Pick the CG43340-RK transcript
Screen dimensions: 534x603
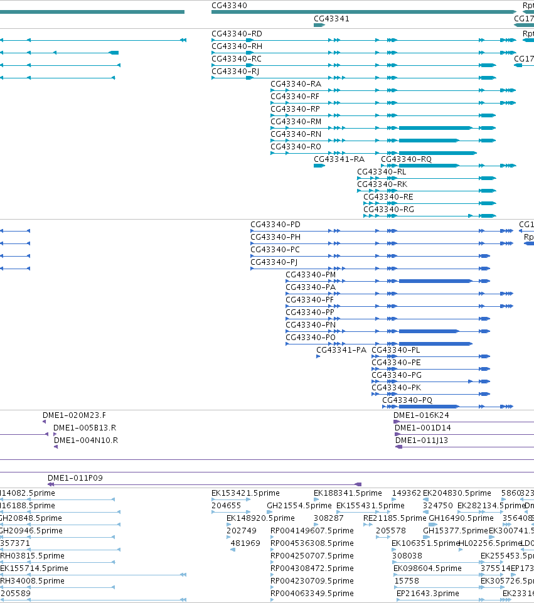pyautogui.click(x=382, y=184)
